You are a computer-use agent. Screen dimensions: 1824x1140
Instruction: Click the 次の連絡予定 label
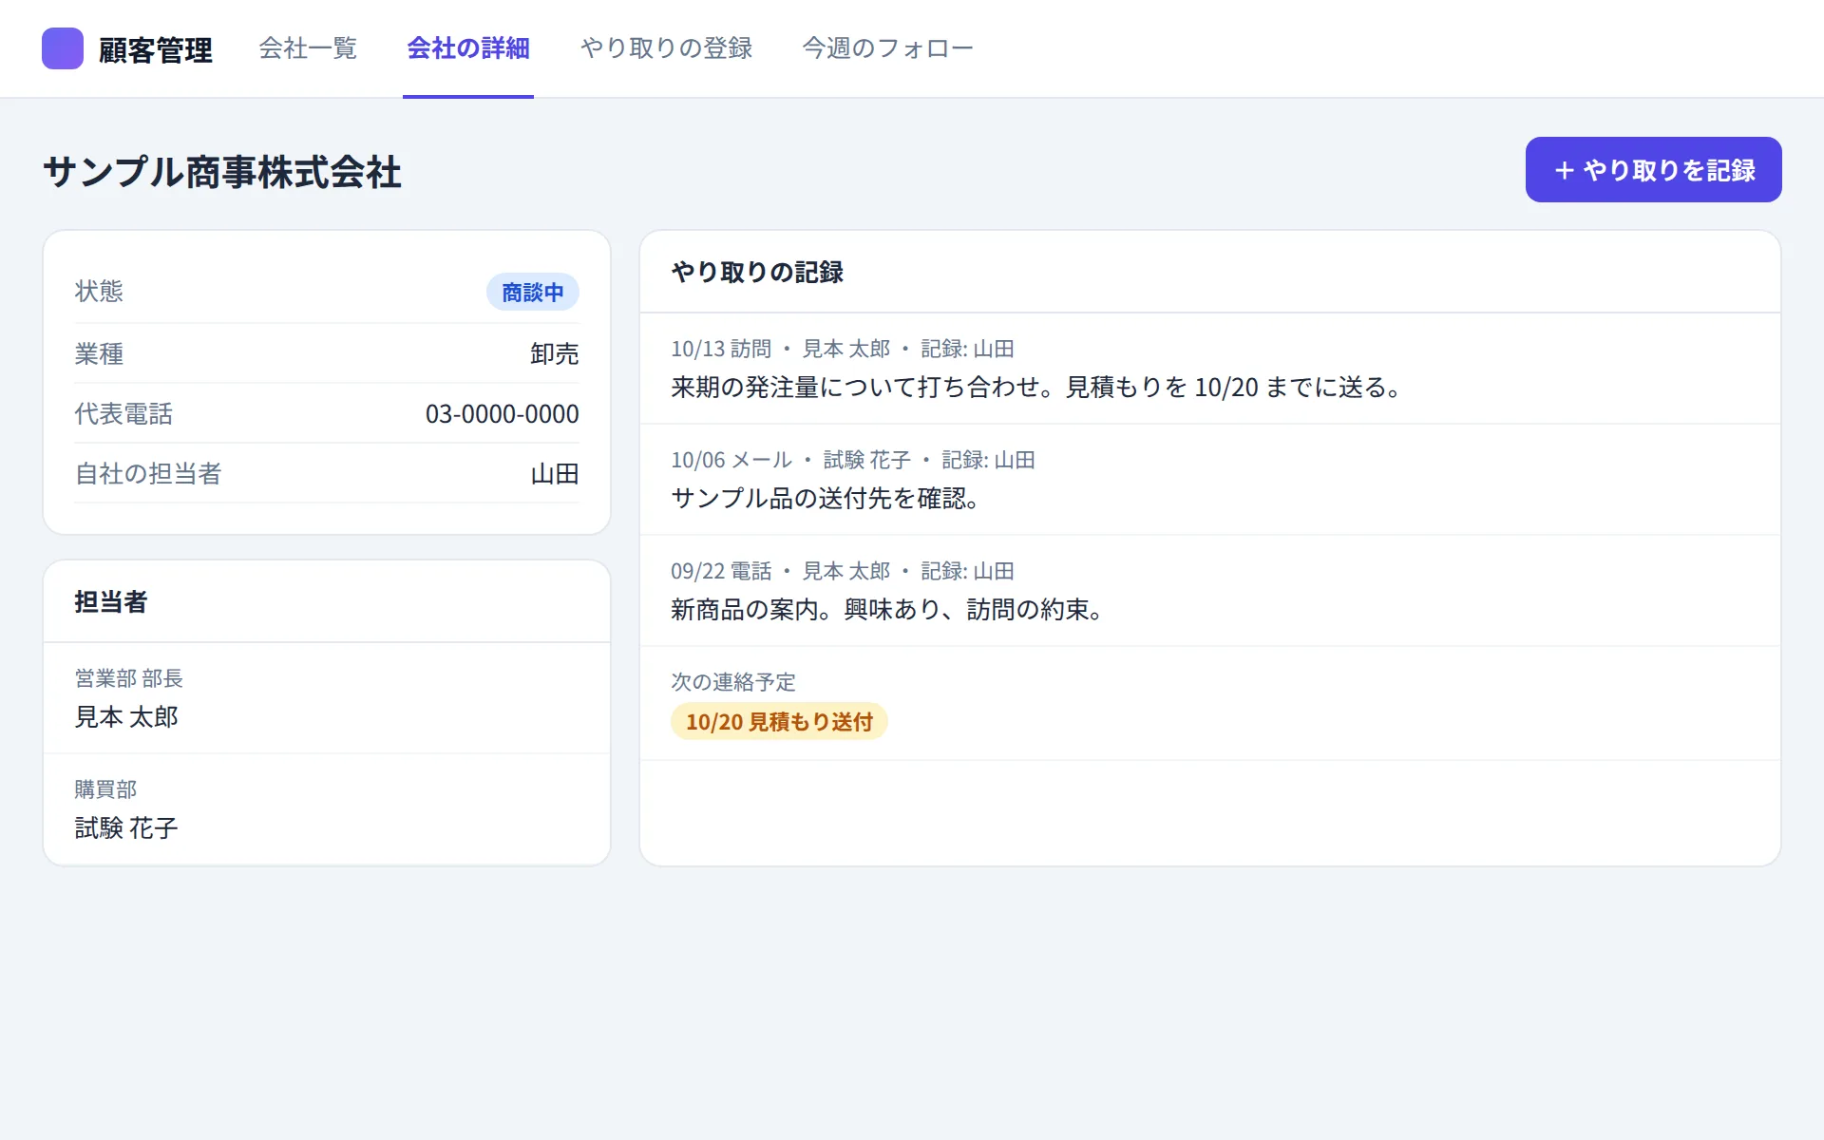[733, 682]
